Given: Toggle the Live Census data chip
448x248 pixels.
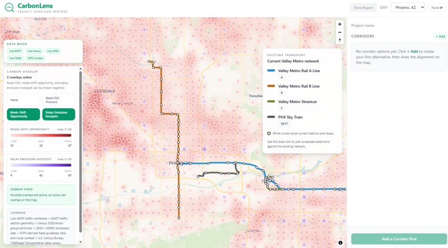Looking at the screenshot, I should point(34,51).
